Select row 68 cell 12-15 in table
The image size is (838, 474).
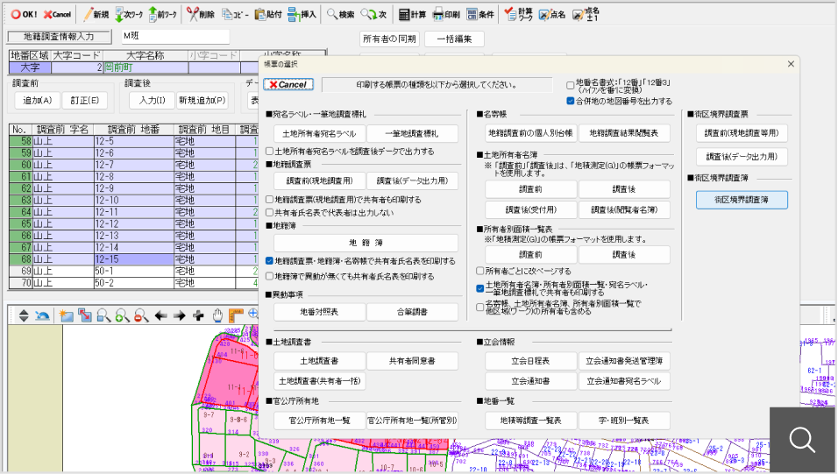point(131,259)
